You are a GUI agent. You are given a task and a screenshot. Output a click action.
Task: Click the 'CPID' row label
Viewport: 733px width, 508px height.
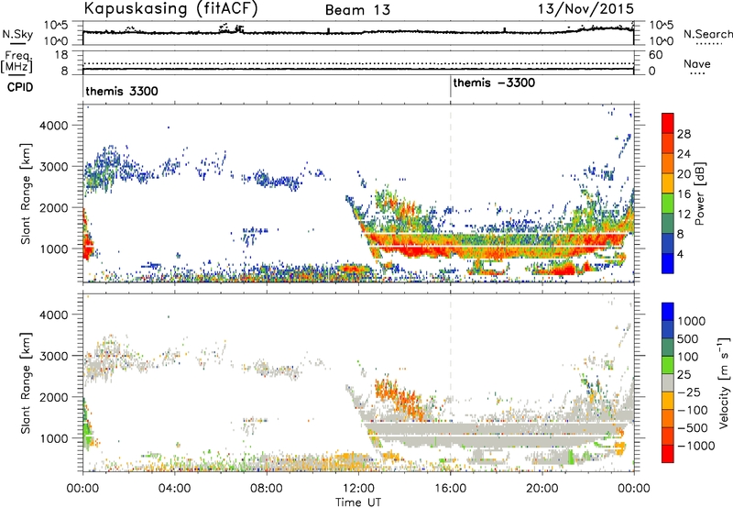pyautogui.click(x=20, y=87)
